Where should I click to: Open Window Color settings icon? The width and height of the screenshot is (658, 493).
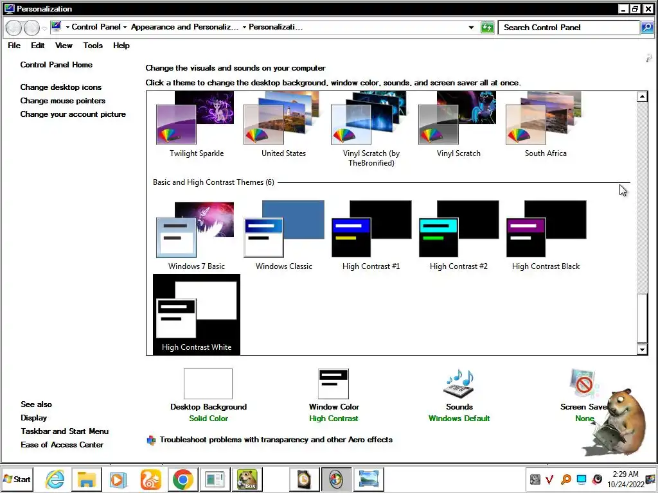coord(333,384)
